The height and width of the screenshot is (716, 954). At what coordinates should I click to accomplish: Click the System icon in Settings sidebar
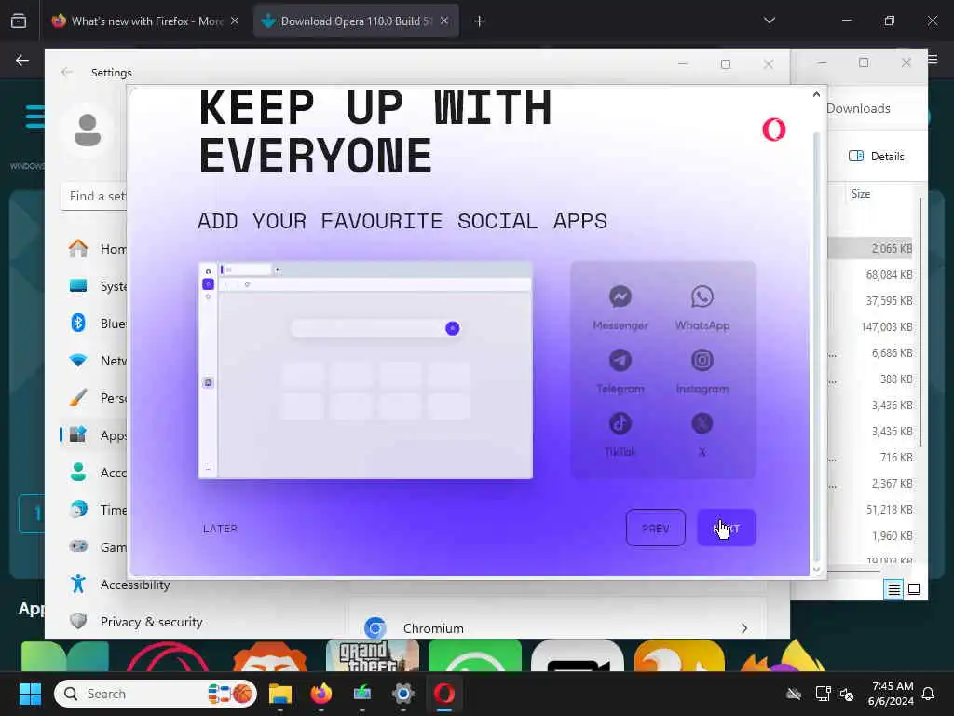78,285
